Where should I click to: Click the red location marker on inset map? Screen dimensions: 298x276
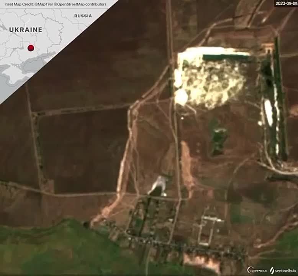(x=31, y=48)
